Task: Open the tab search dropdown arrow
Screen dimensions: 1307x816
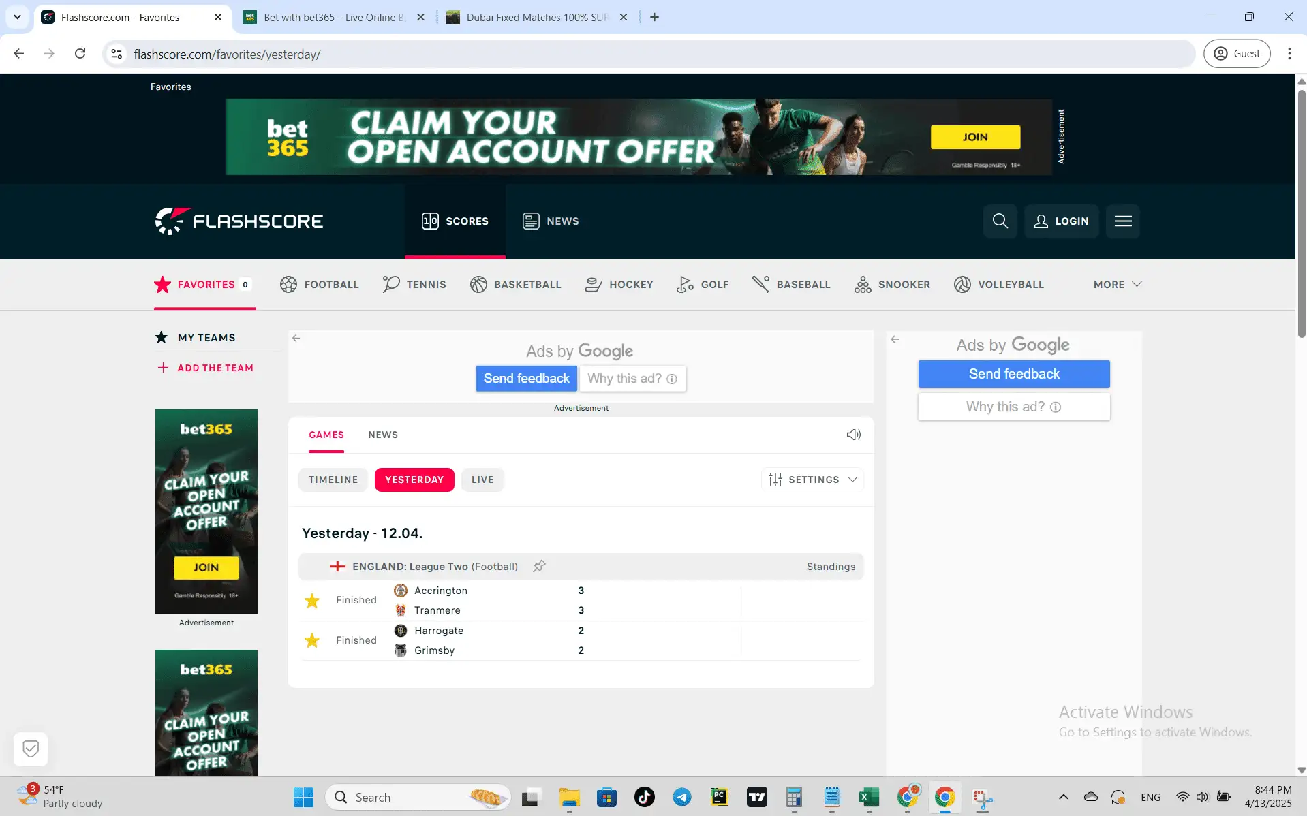Action: 17,17
